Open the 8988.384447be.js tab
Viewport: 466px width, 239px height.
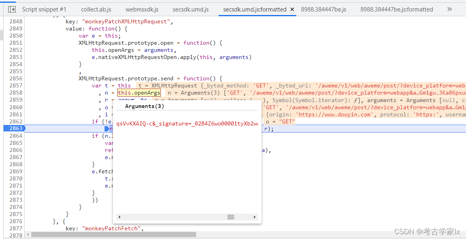coord(323,9)
